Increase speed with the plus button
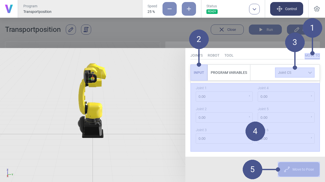 pyautogui.click(x=189, y=9)
